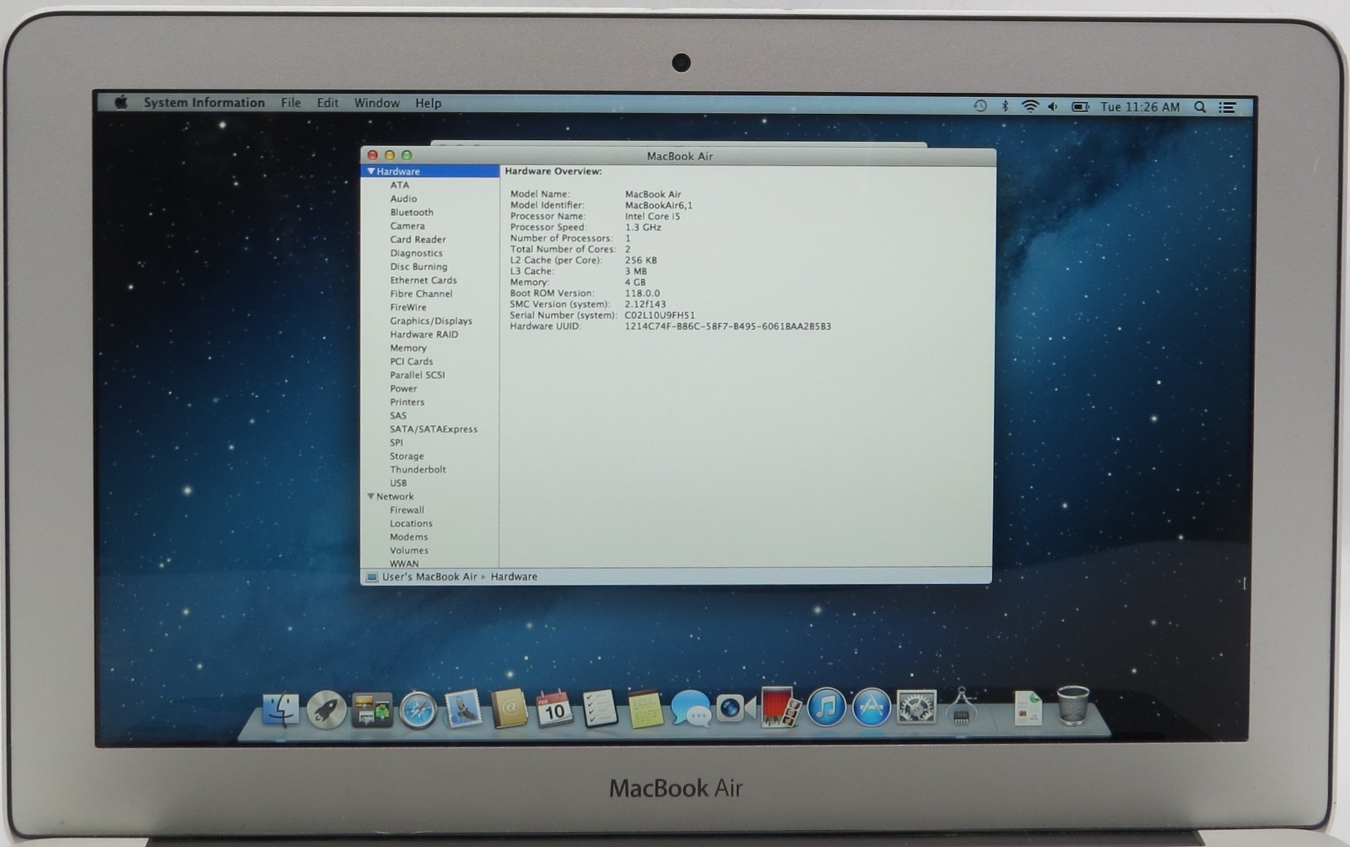
Task: Open Notification Center list icon
Action: point(1228,107)
